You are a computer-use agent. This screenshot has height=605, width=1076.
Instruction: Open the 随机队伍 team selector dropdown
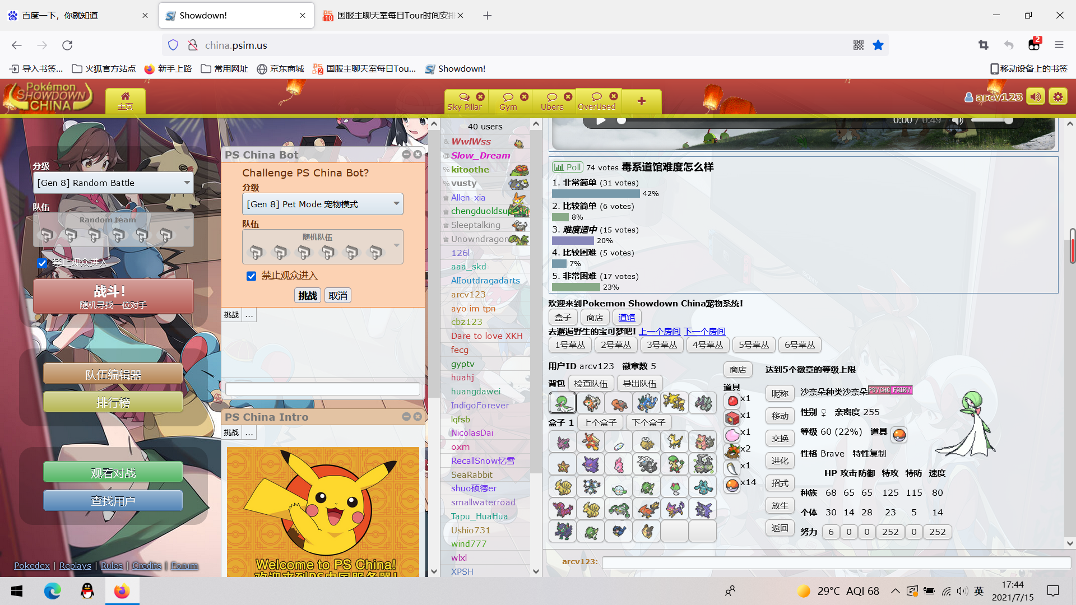[x=322, y=246]
